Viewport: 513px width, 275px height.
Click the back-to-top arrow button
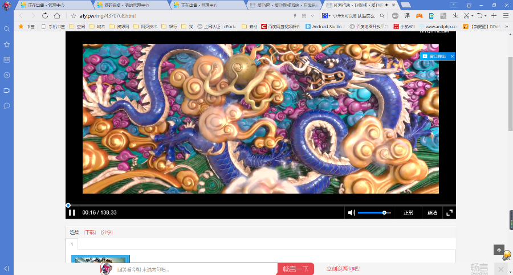pos(499,250)
